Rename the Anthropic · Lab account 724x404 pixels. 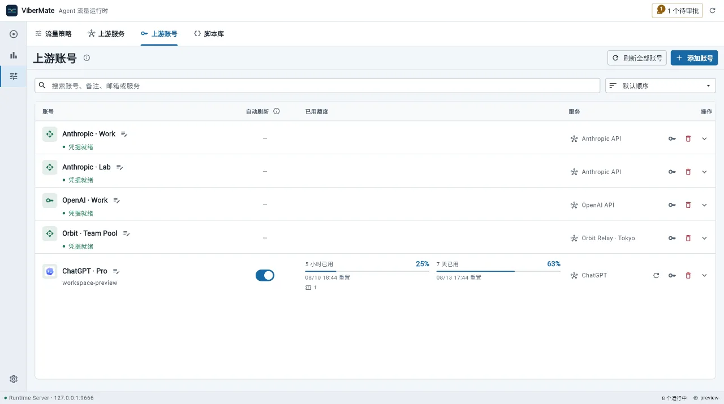120,167
